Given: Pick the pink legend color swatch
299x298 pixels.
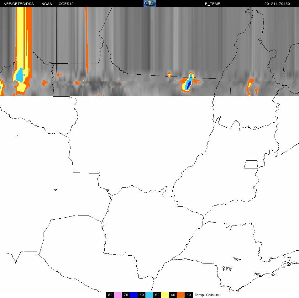Looking at the screenshot, I should point(118,295).
